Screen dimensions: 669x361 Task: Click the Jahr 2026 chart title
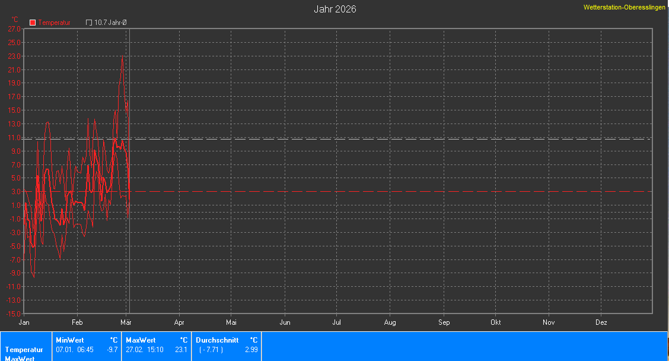334,9
